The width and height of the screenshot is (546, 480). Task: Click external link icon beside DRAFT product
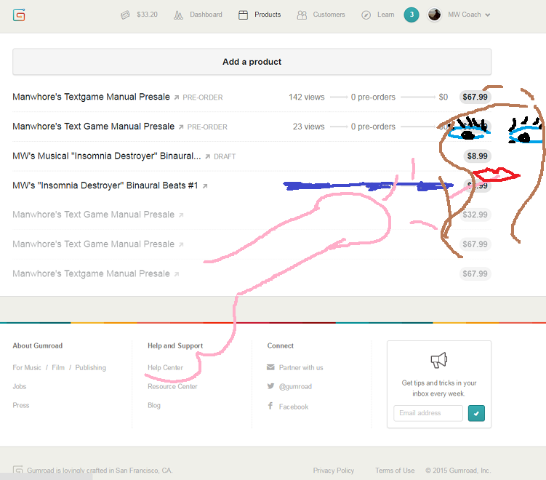(x=207, y=157)
